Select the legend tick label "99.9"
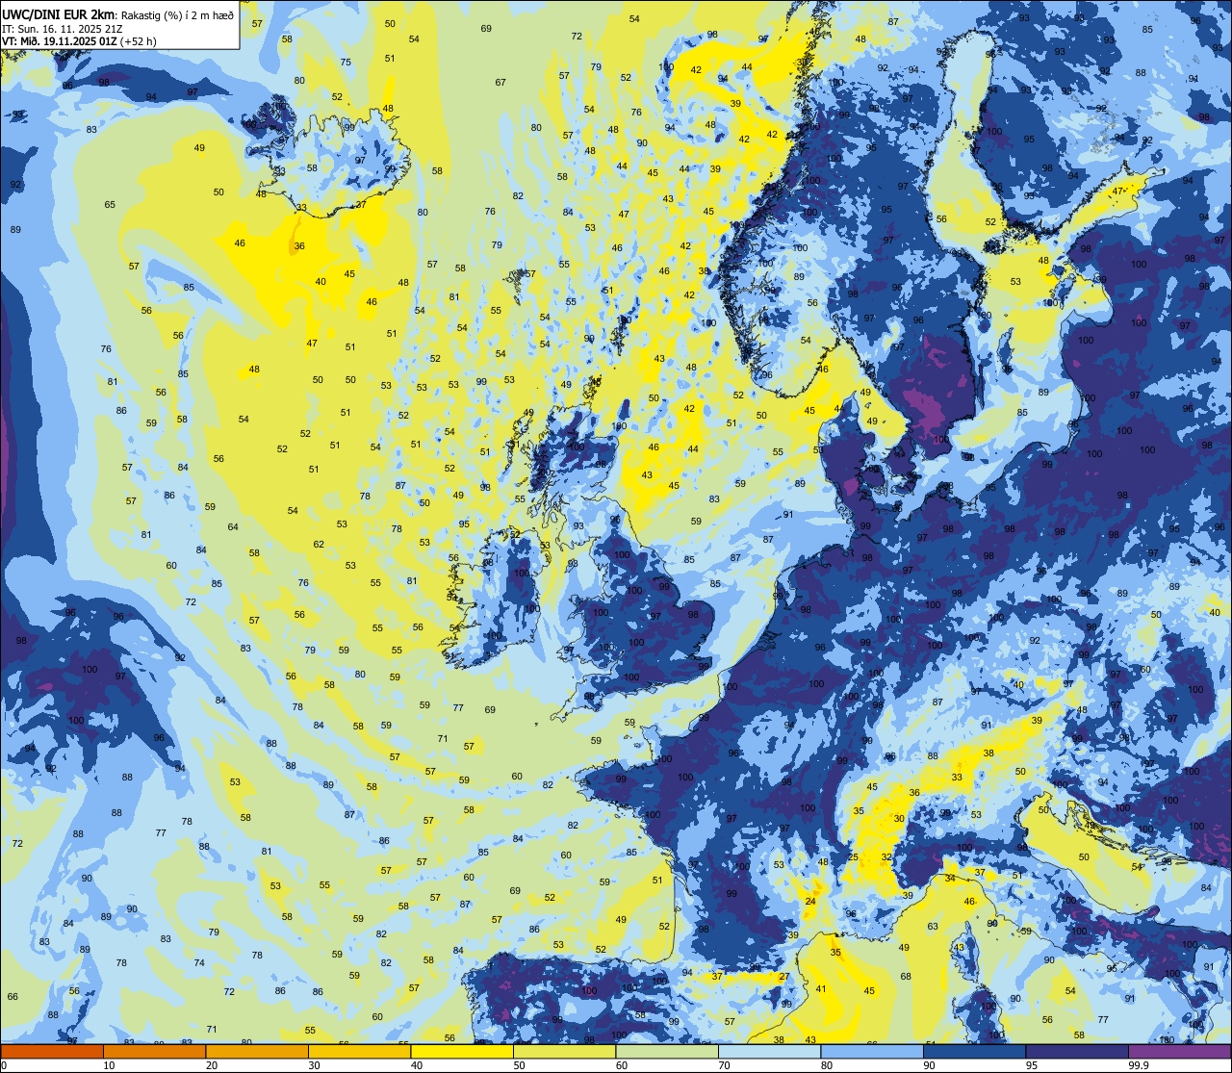The height and width of the screenshot is (1073, 1232). [1139, 1065]
